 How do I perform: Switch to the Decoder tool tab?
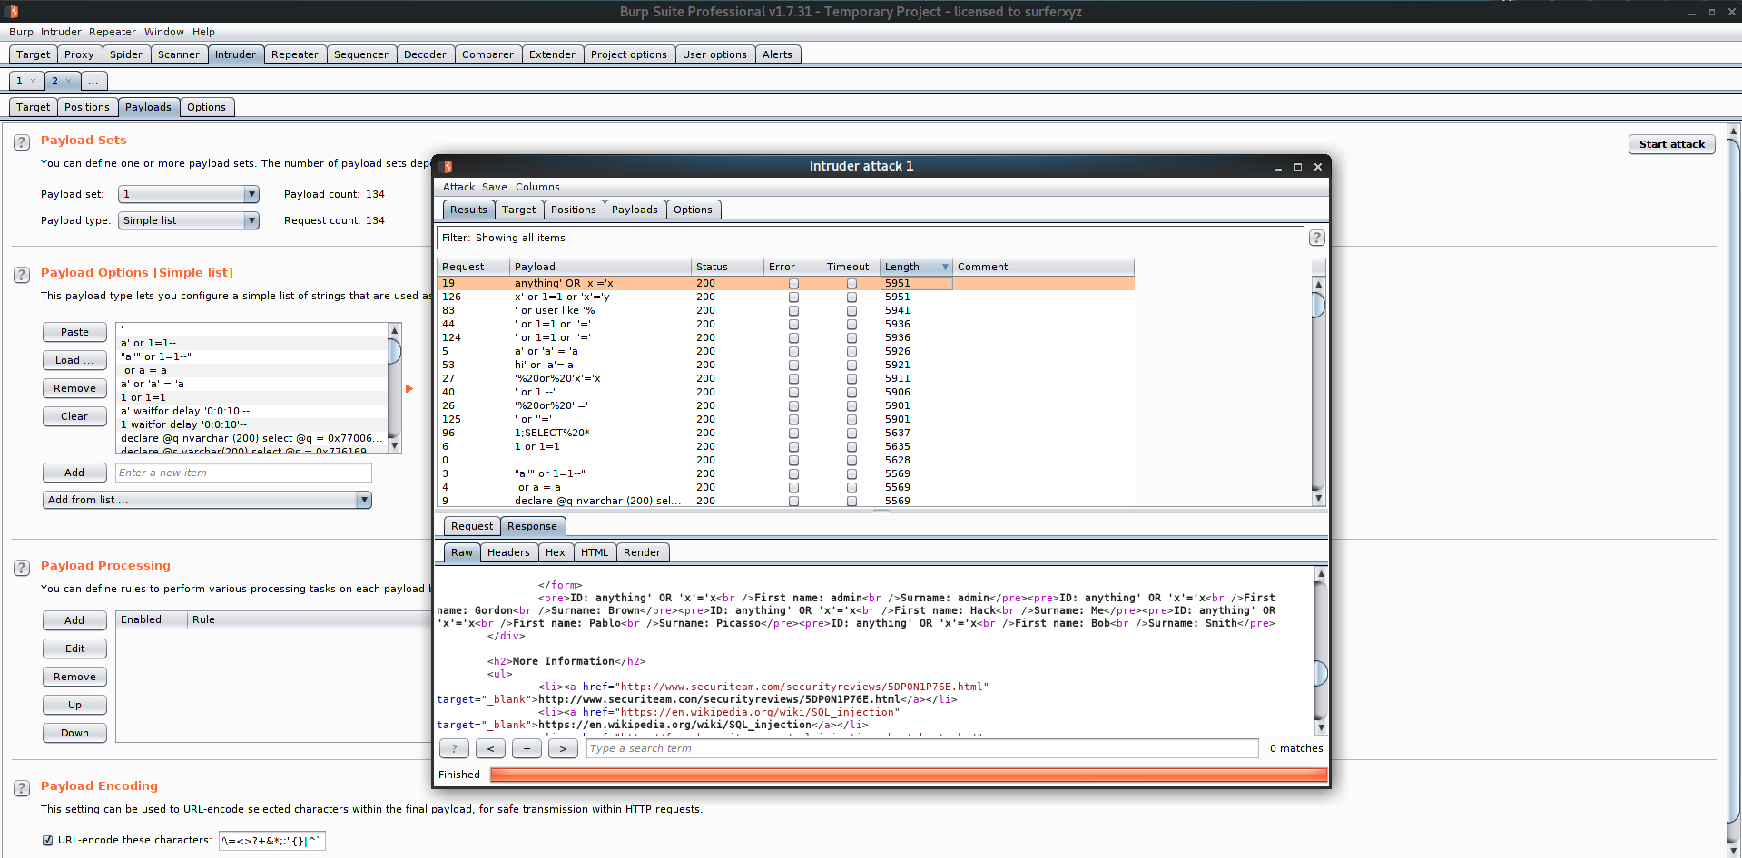coord(425,54)
